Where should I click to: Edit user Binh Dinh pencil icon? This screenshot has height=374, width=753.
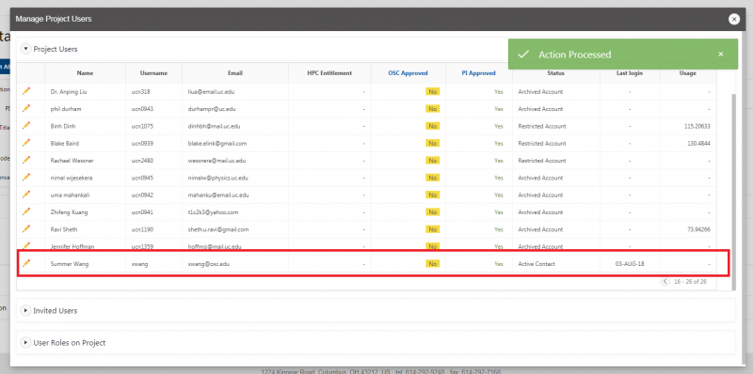coord(26,125)
